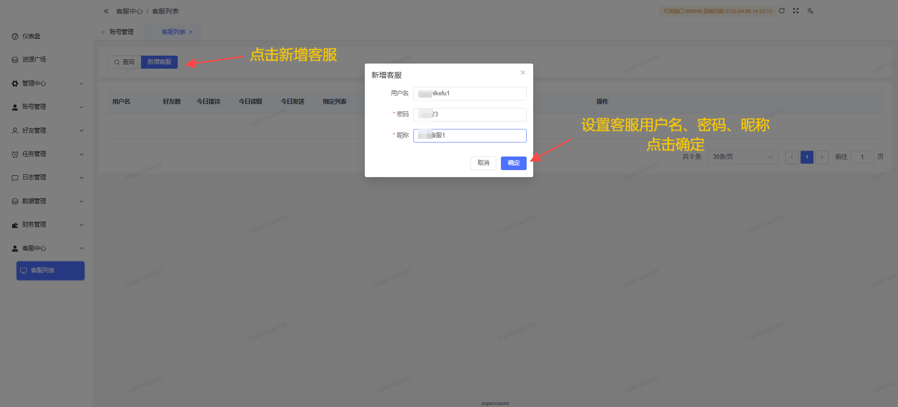This screenshot has height=407, width=898.
Task: Focus the 用户名 input field
Action: point(470,93)
